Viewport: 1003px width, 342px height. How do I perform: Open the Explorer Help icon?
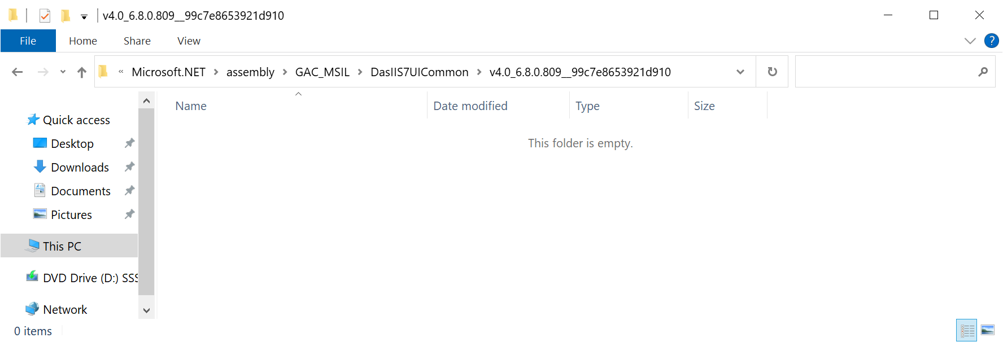pyautogui.click(x=991, y=41)
